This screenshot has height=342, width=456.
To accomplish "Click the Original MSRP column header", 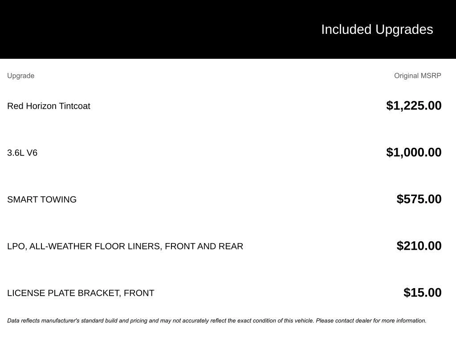I will [x=417, y=76].
